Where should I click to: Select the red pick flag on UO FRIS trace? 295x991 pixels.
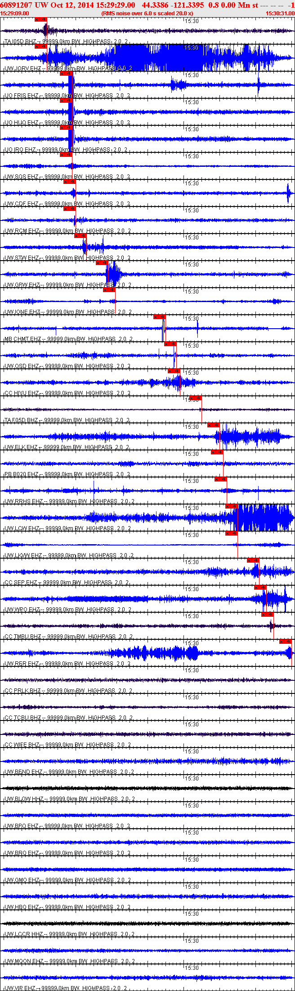66,73
